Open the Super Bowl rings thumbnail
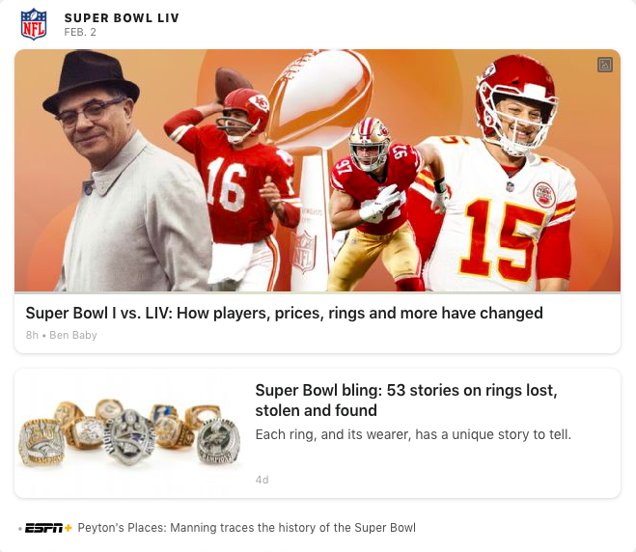The image size is (636, 552). pos(130,431)
